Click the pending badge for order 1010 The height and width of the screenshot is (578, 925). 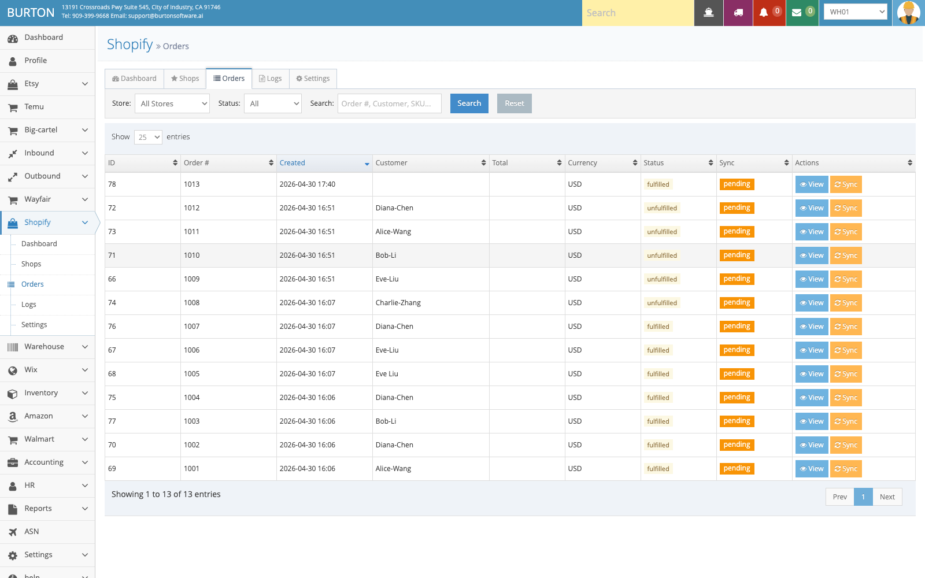click(737, 255)
